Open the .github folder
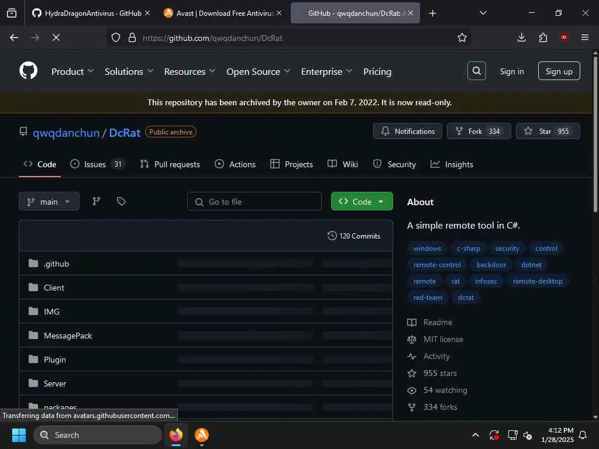This screenshot has height=449, width=599. tap(56, 264)
